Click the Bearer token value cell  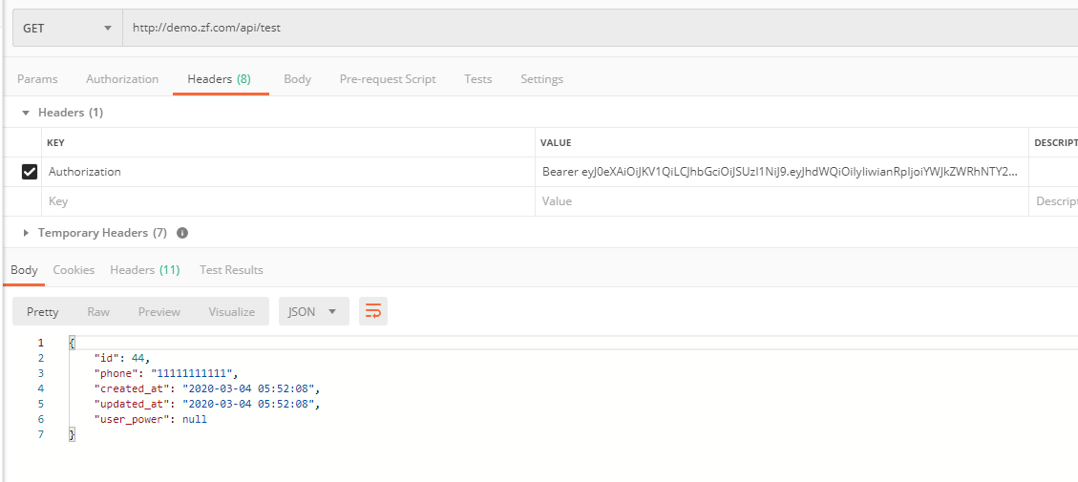782,172
